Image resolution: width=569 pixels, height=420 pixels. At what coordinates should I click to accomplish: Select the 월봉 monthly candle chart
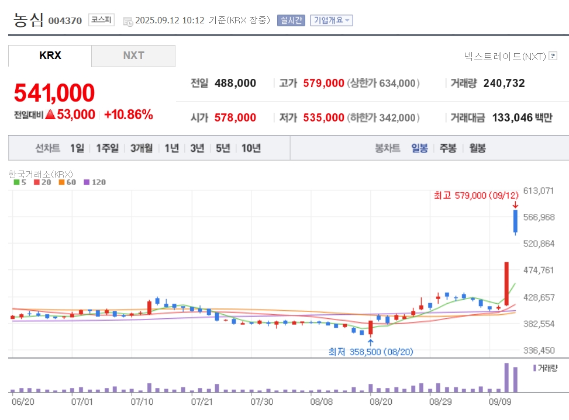point(477,148)
